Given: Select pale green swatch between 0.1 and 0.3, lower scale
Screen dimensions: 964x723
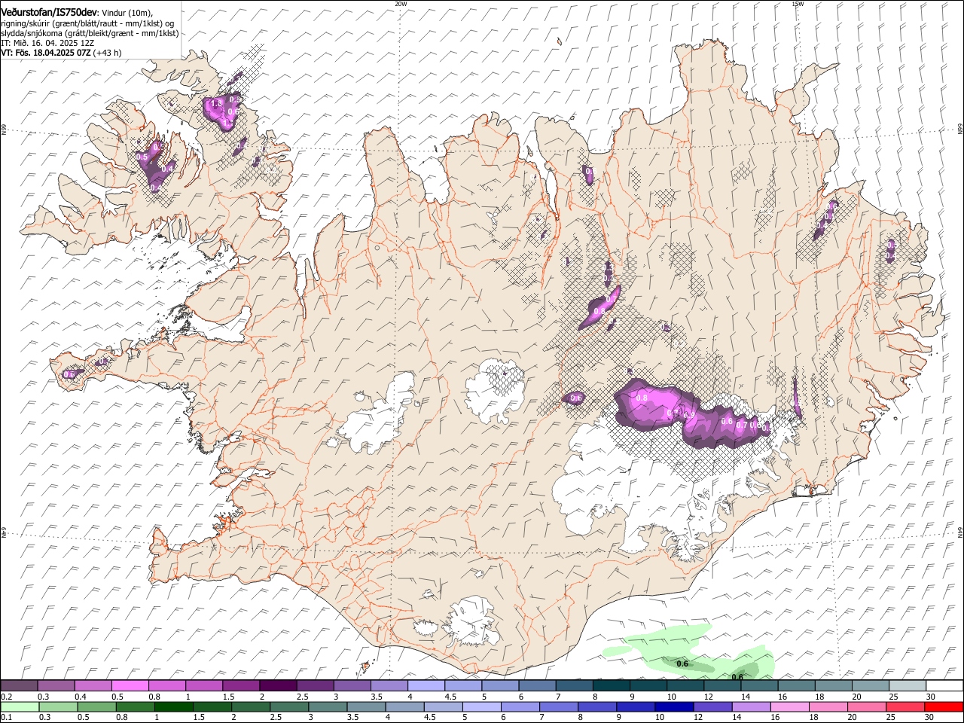Looking at the screenshot, I should (x=20, y=706).
